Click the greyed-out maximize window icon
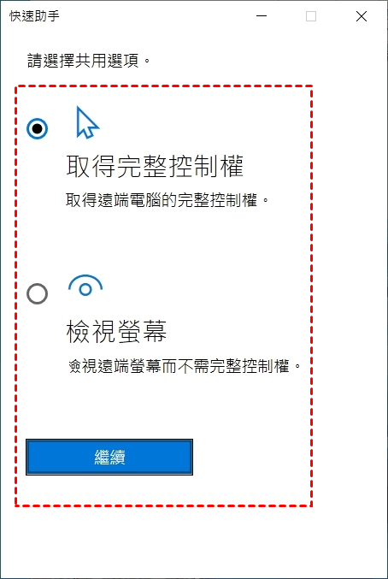 311,16
